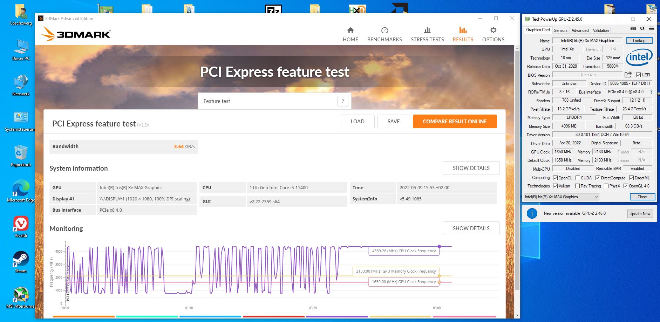This screenshot has width=660, height=322.
Task: Click the blue legend color bar
Action: click(210, 316)
